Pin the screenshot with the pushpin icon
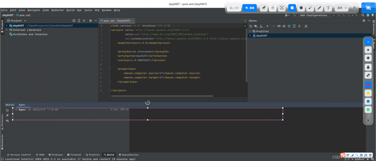The image size is (376, 161). click(264, 8)
